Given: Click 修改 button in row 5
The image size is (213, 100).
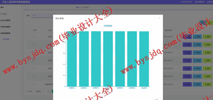Looking at the screenshot, I should point(197,69).
